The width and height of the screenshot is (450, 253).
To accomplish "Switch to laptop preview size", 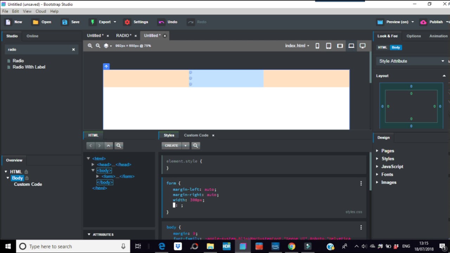I will (x=351, y=46).
